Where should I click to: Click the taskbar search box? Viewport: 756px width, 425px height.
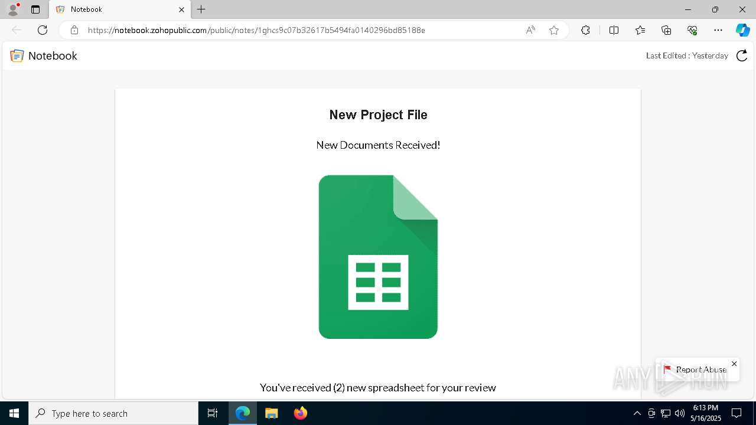click(113, 413)
